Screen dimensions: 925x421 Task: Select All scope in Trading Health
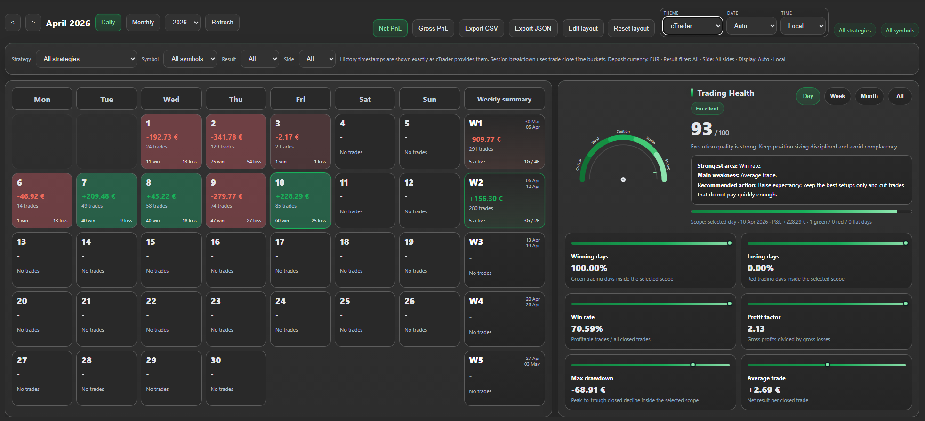pos(900,96)
